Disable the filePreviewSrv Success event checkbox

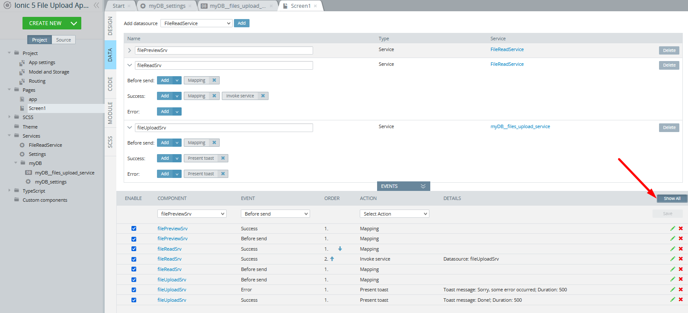(134, 229)
